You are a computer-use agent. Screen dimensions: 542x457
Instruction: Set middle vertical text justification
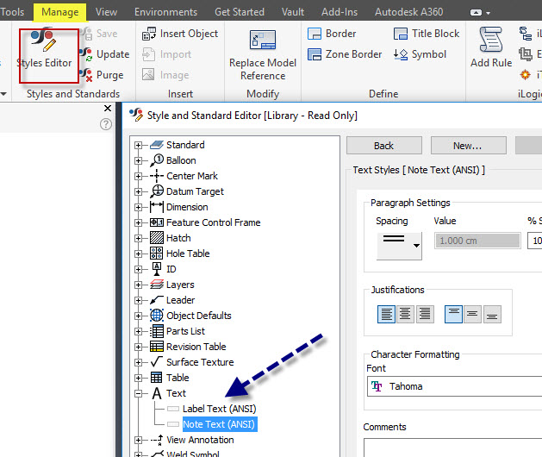point(472,315)
